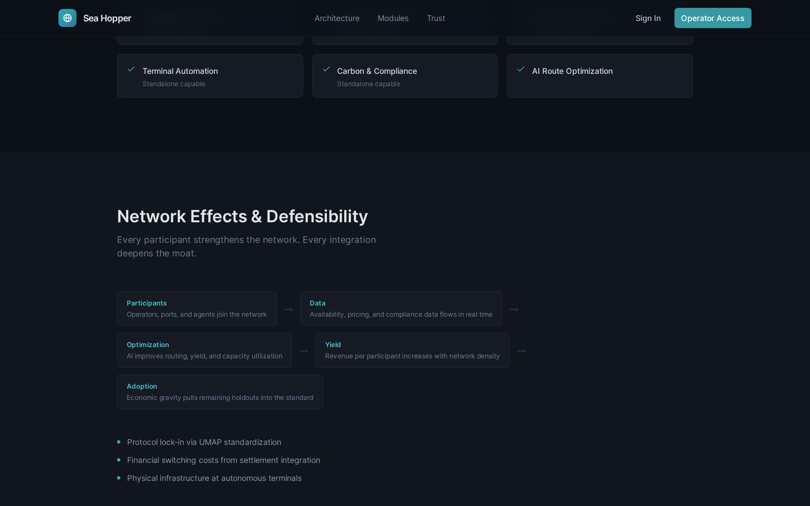Click the Sea Hopper brand name
The image size is (810, 506).
(107, 18)
